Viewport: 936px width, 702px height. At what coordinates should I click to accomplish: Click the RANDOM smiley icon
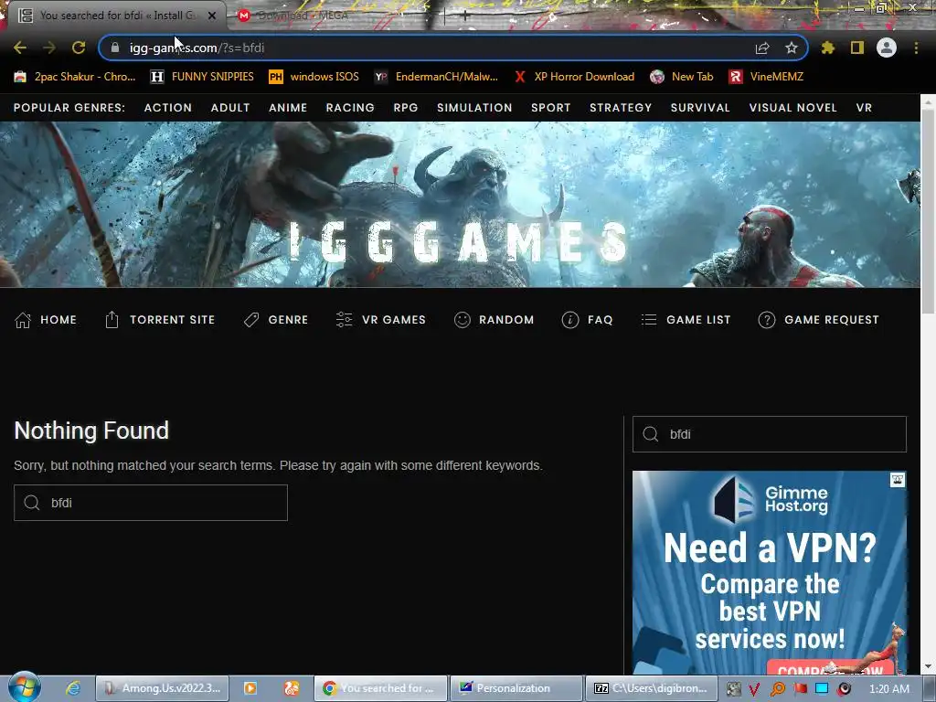(x=462, y=320)
